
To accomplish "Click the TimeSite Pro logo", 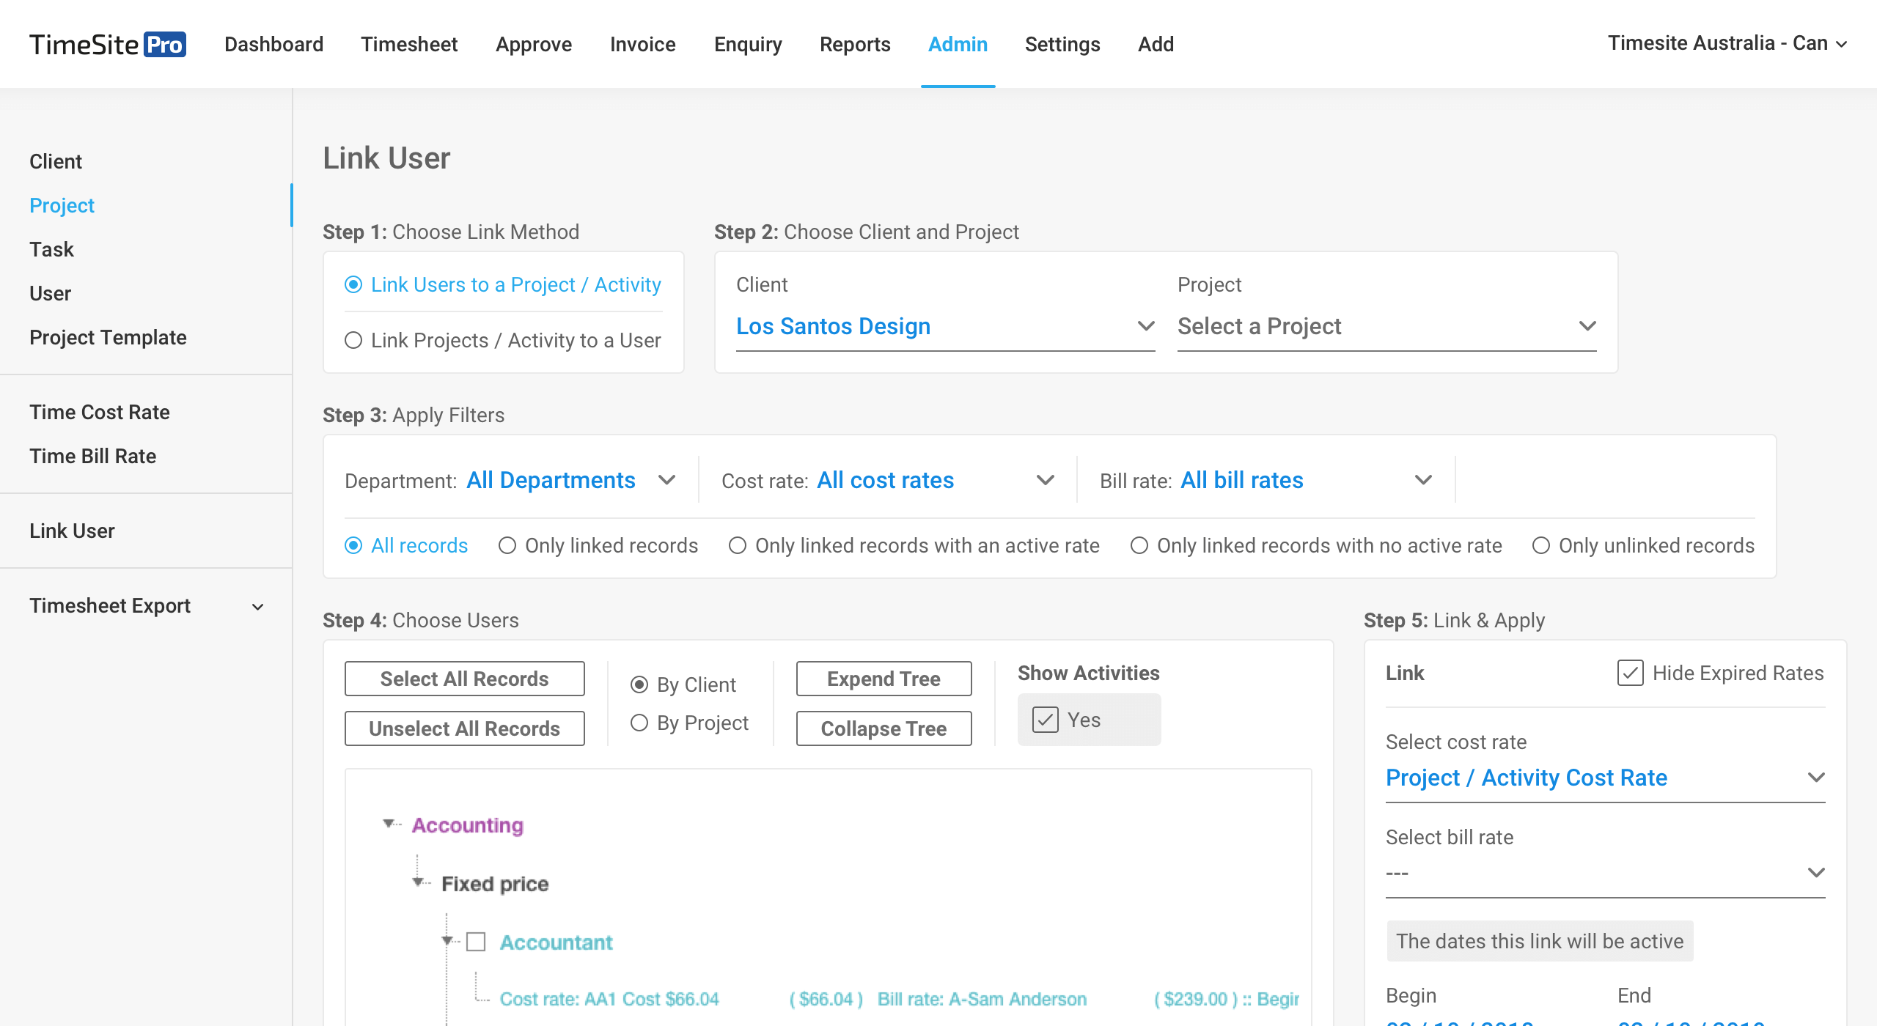I will tap(108, 44).
